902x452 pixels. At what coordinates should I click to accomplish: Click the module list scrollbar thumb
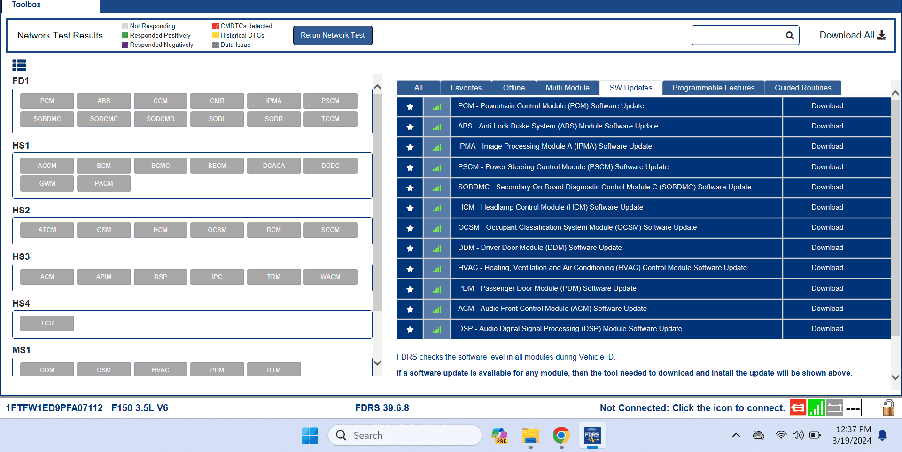377,203
